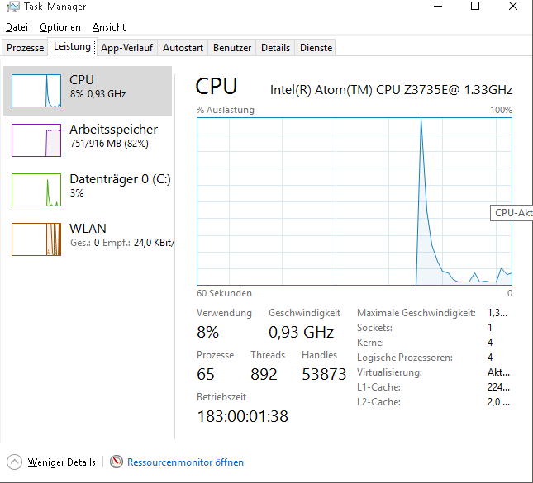The width and height of the screenshot is (533, 483).
Task: Collapse view with Weniger Details chevron
Action: (x=15, y=462)
